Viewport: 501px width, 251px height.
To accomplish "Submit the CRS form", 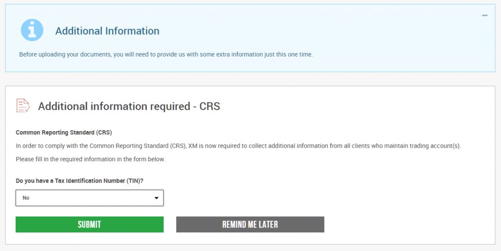I will pos(90,225).
